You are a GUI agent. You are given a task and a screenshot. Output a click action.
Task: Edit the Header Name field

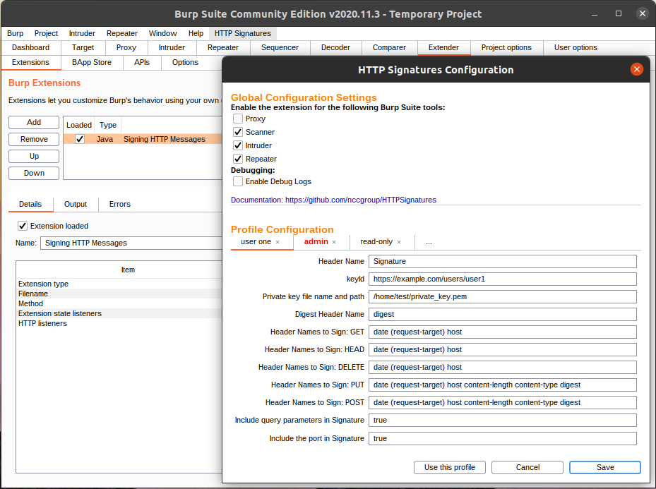(x=503, y=261)
